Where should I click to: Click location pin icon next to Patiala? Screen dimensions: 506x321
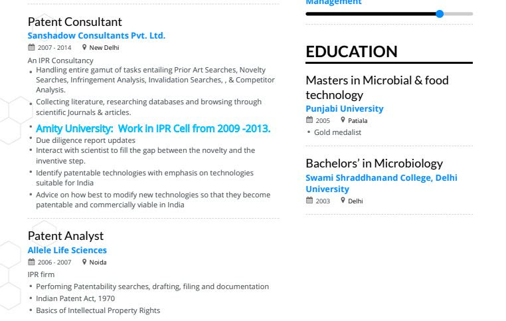[x=343, y=120]
